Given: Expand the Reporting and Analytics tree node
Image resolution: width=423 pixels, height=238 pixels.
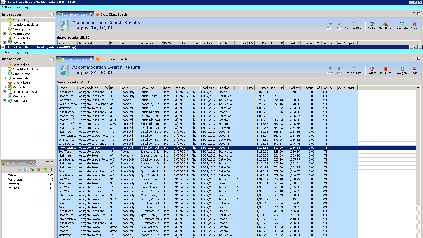Looking at the screenshot, I should click(x=4, y=92).
